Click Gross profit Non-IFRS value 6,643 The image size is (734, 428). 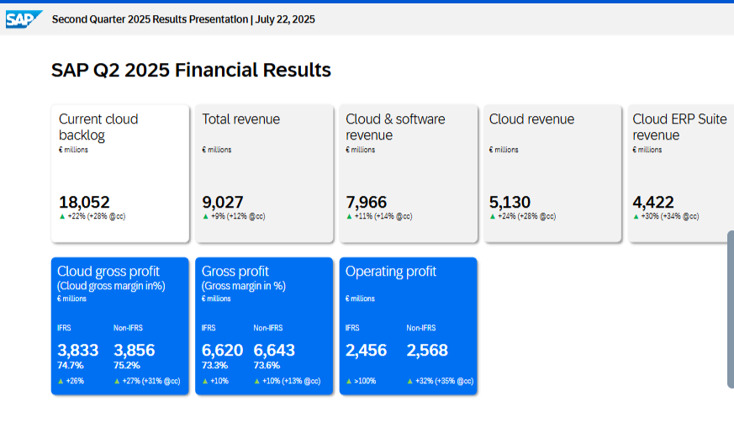[x=274, y=350]
